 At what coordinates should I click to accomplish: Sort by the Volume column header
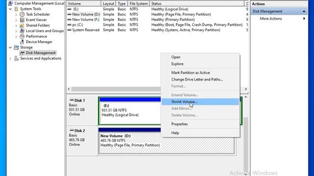tap(84, 3)
